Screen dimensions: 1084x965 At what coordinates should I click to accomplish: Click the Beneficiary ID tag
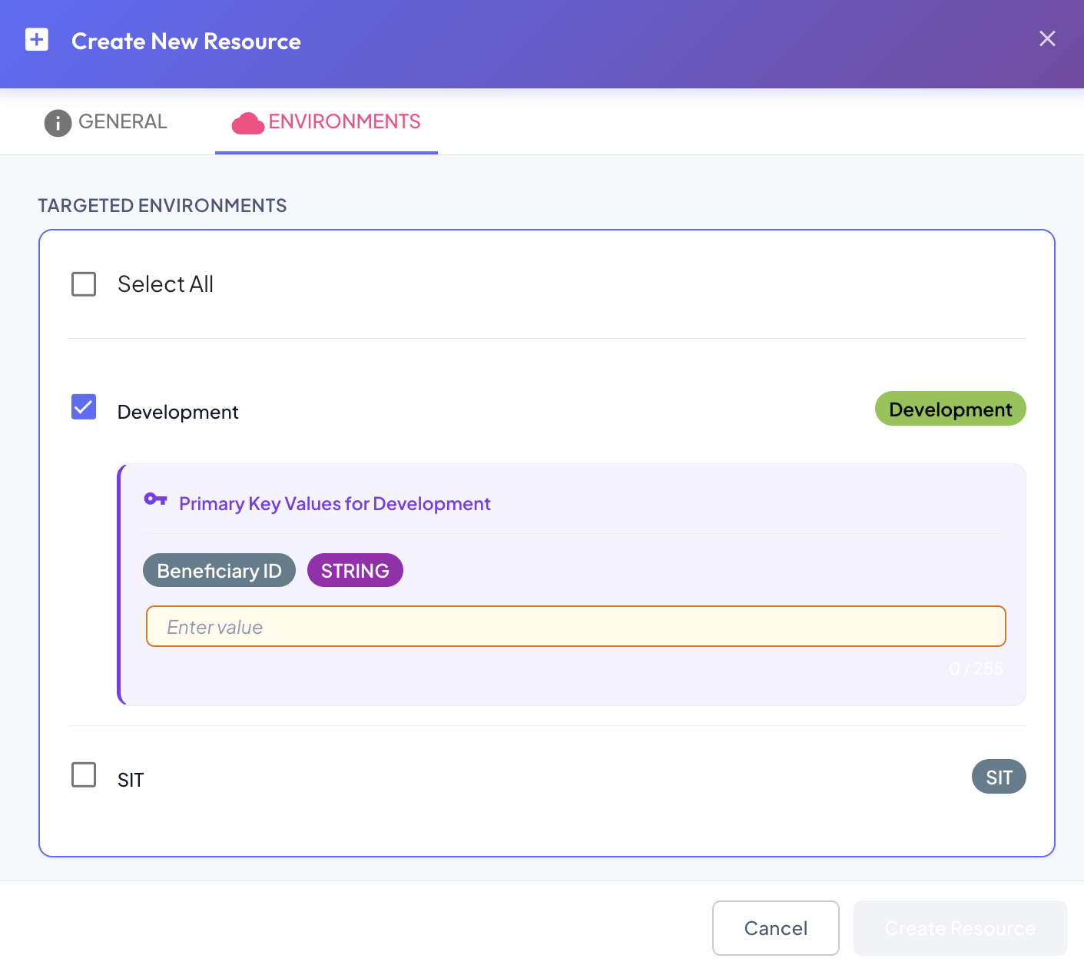point(219,570)
